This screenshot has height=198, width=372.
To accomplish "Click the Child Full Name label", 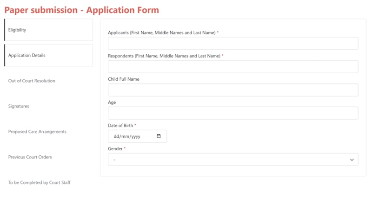I will tap(124, 79).
